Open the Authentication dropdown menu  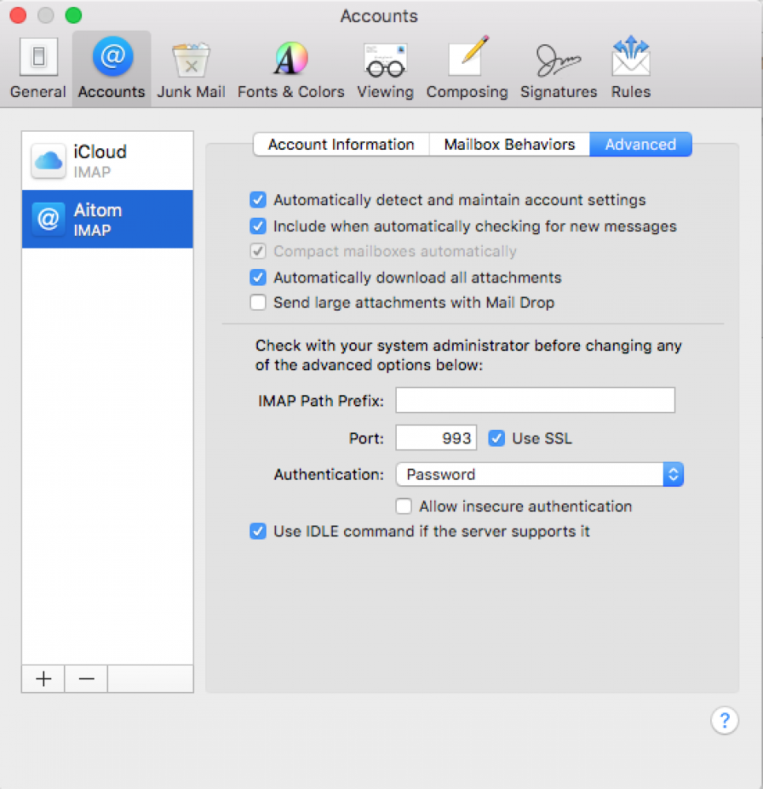tap(540, 474)
